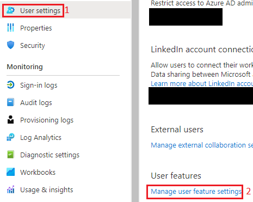Click the Audit logs book icon
Image resolution: width=253 pixels, height=202 pixels.
coord(10,102)
